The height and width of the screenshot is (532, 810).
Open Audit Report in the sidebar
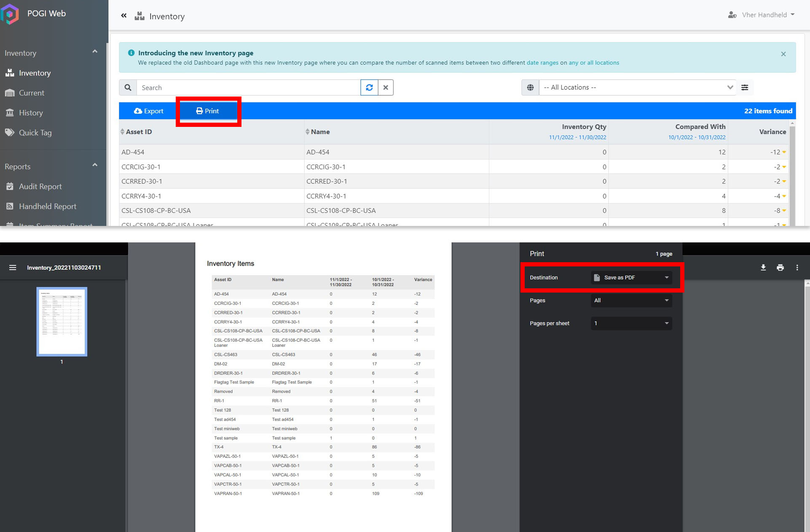40,186
